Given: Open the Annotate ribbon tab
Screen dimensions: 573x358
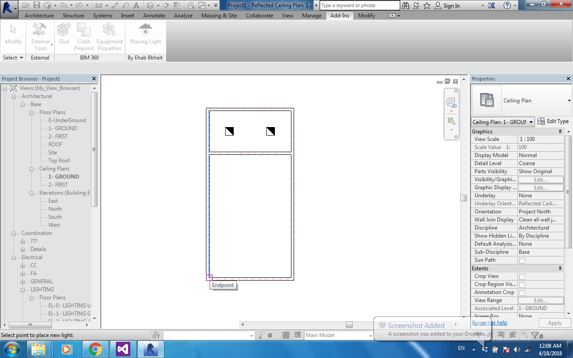Looking at the screenshot, I should click(x=154, y=15).
